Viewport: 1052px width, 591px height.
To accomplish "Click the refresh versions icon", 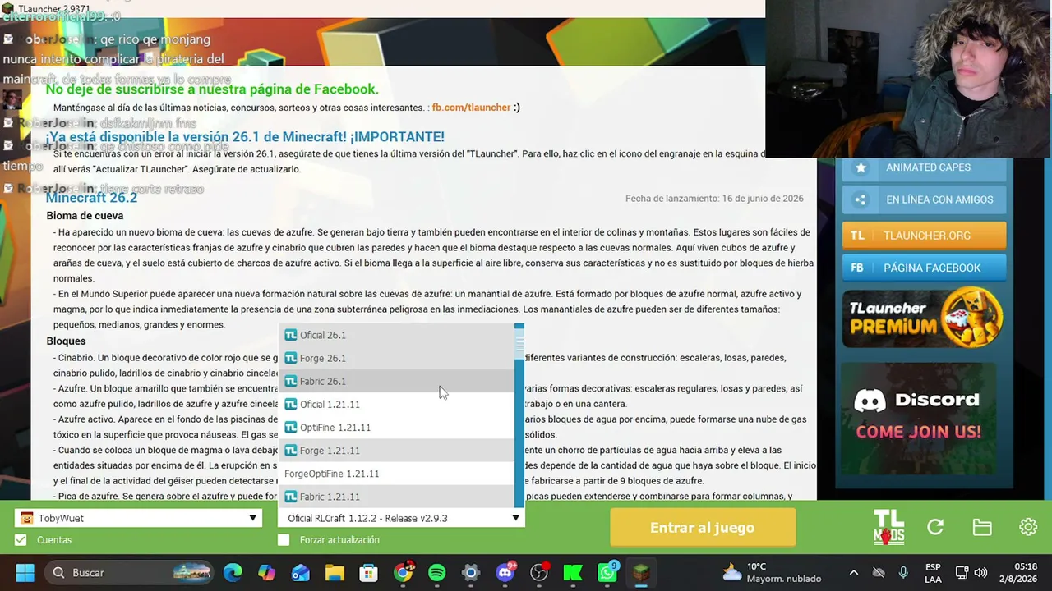I will pos(935,528).
